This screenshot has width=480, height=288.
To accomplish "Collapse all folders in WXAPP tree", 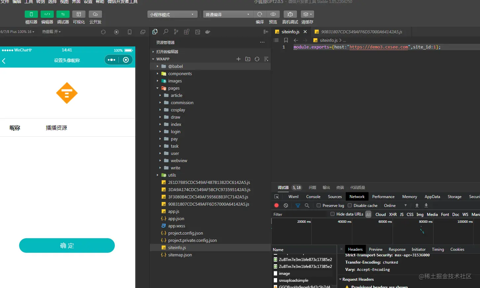I will pyautogui.click(x=266, y=59).
